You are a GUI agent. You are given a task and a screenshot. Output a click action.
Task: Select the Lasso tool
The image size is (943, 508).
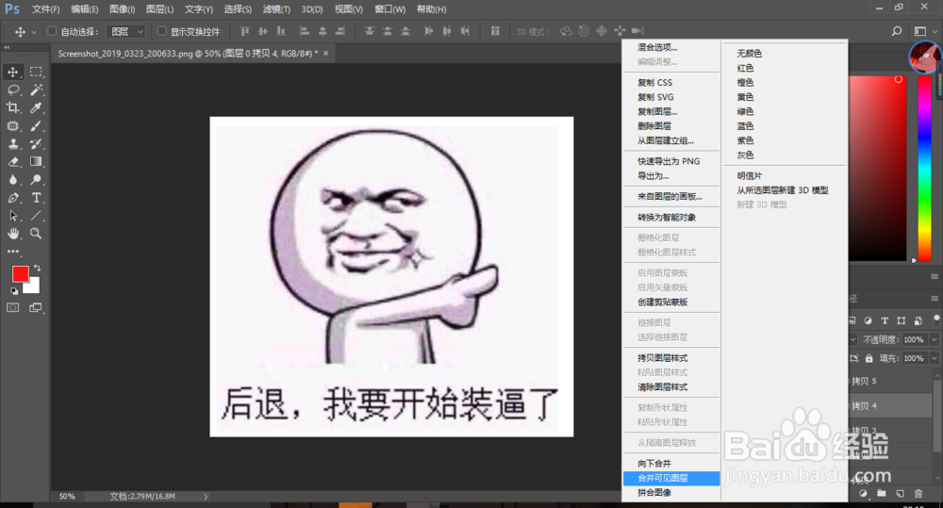(x=12, y=90)
